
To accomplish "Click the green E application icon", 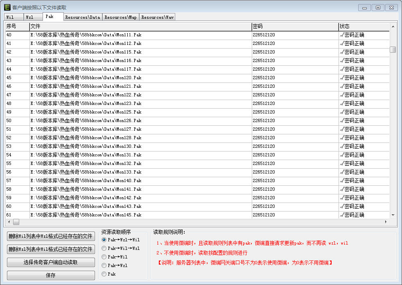I will point(7,7).
